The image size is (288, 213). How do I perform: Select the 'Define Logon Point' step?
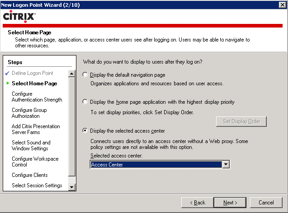click(x=33, y=73)
